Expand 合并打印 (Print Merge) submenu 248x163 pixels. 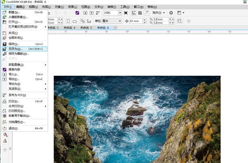click(25, 106)
